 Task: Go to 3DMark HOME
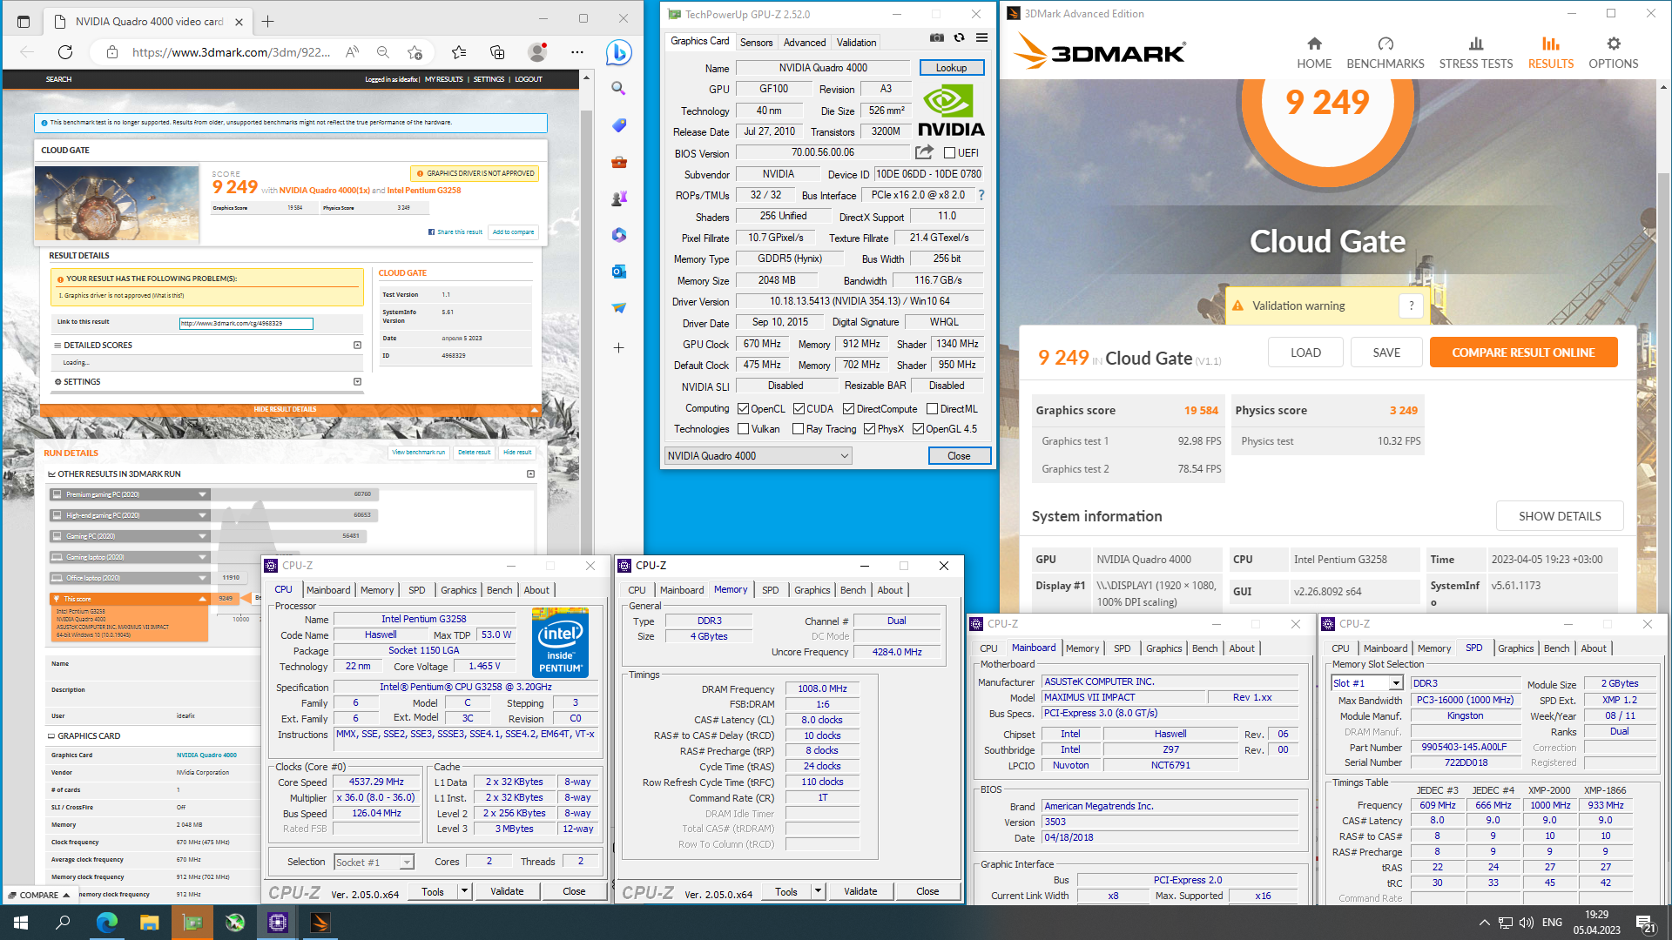(x=1314, y=52)
